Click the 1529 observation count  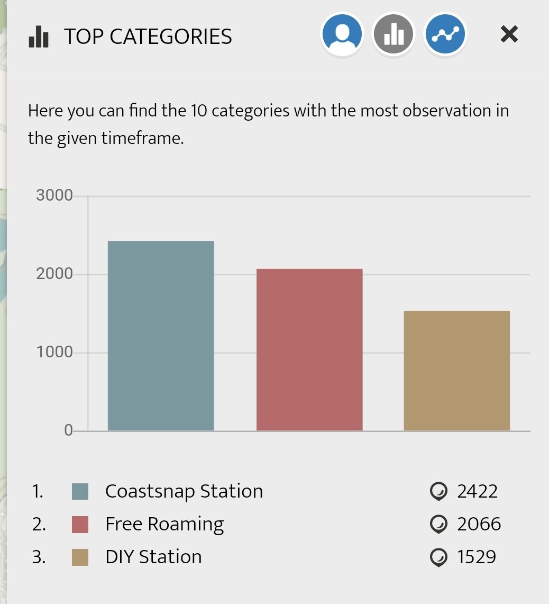(477, 557)
